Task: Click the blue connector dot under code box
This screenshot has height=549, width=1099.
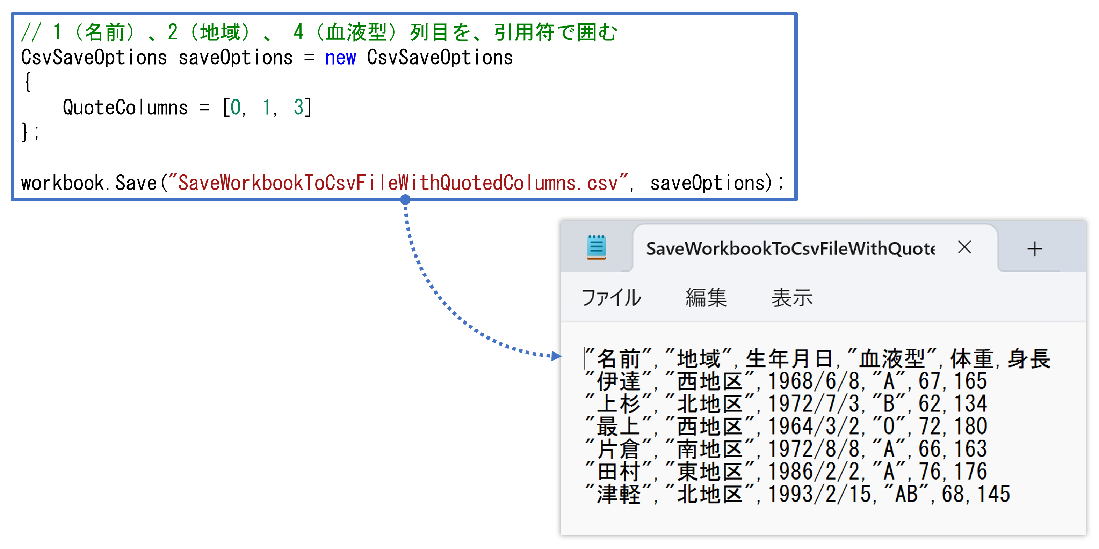Action: (405, 200)
